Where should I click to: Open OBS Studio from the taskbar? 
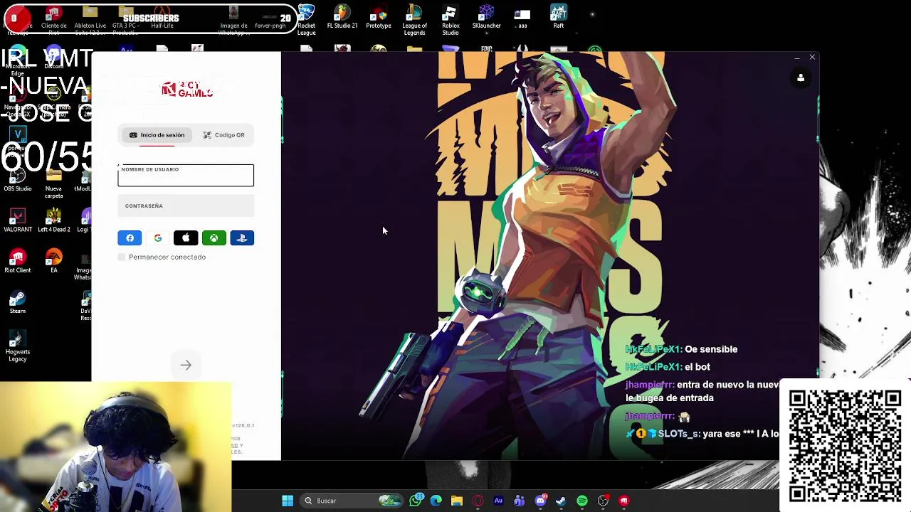pos(603,501)
